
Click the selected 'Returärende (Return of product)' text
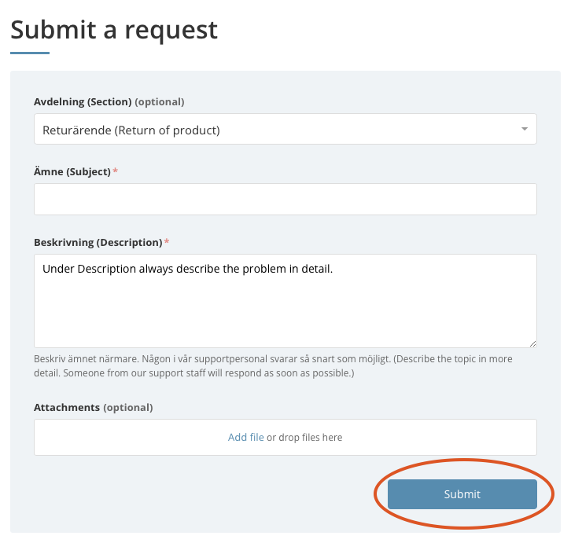click(131, 130)
